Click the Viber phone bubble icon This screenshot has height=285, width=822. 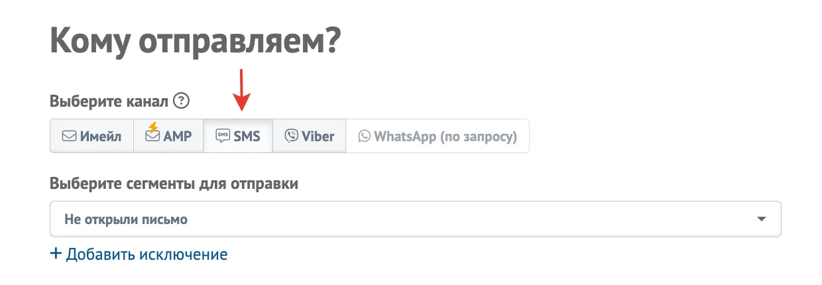(x=291, y=136)
